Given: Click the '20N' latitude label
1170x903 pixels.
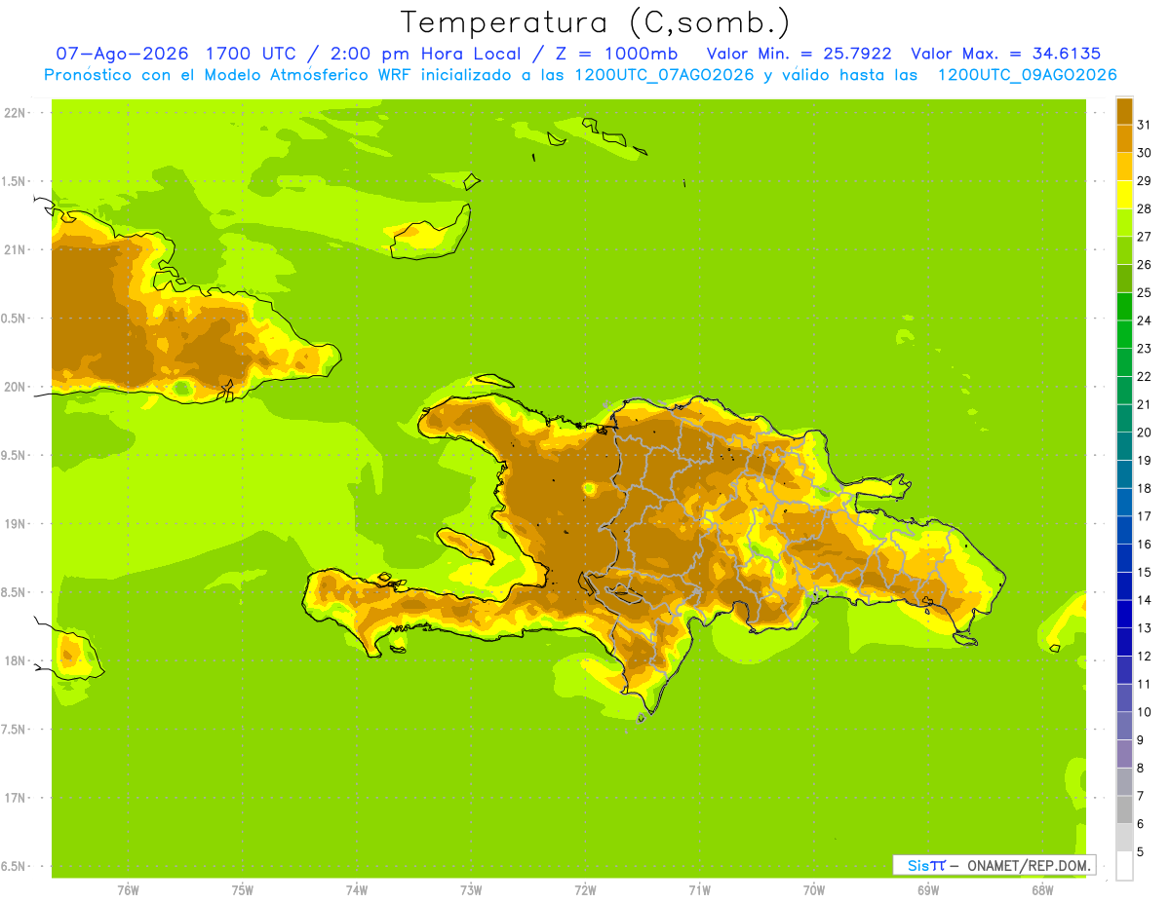Looking at the screenshot, I should coord(17,387).
